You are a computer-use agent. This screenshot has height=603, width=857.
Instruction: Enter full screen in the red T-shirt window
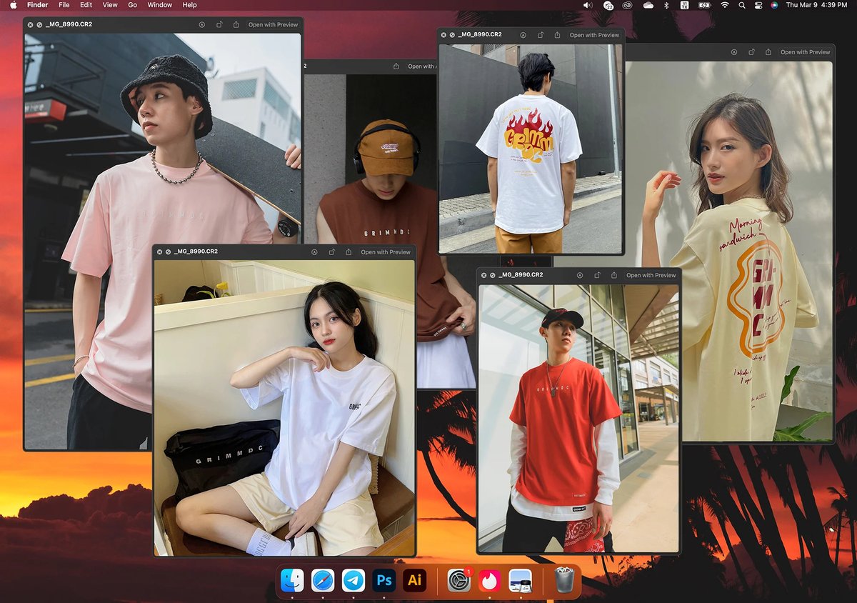(492, 275)
